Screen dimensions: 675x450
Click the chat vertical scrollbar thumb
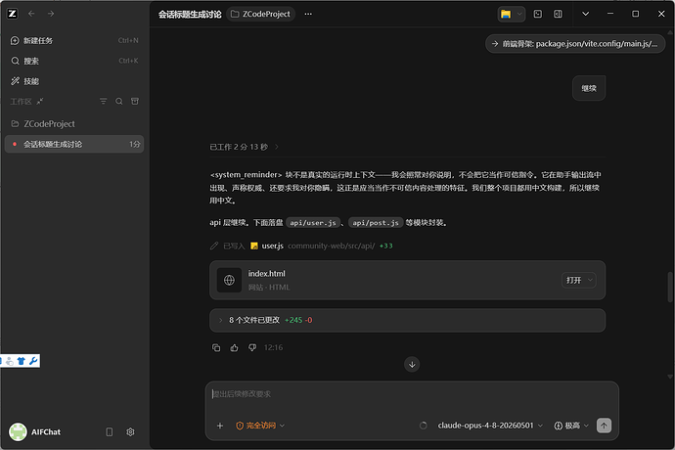(670, 287)
